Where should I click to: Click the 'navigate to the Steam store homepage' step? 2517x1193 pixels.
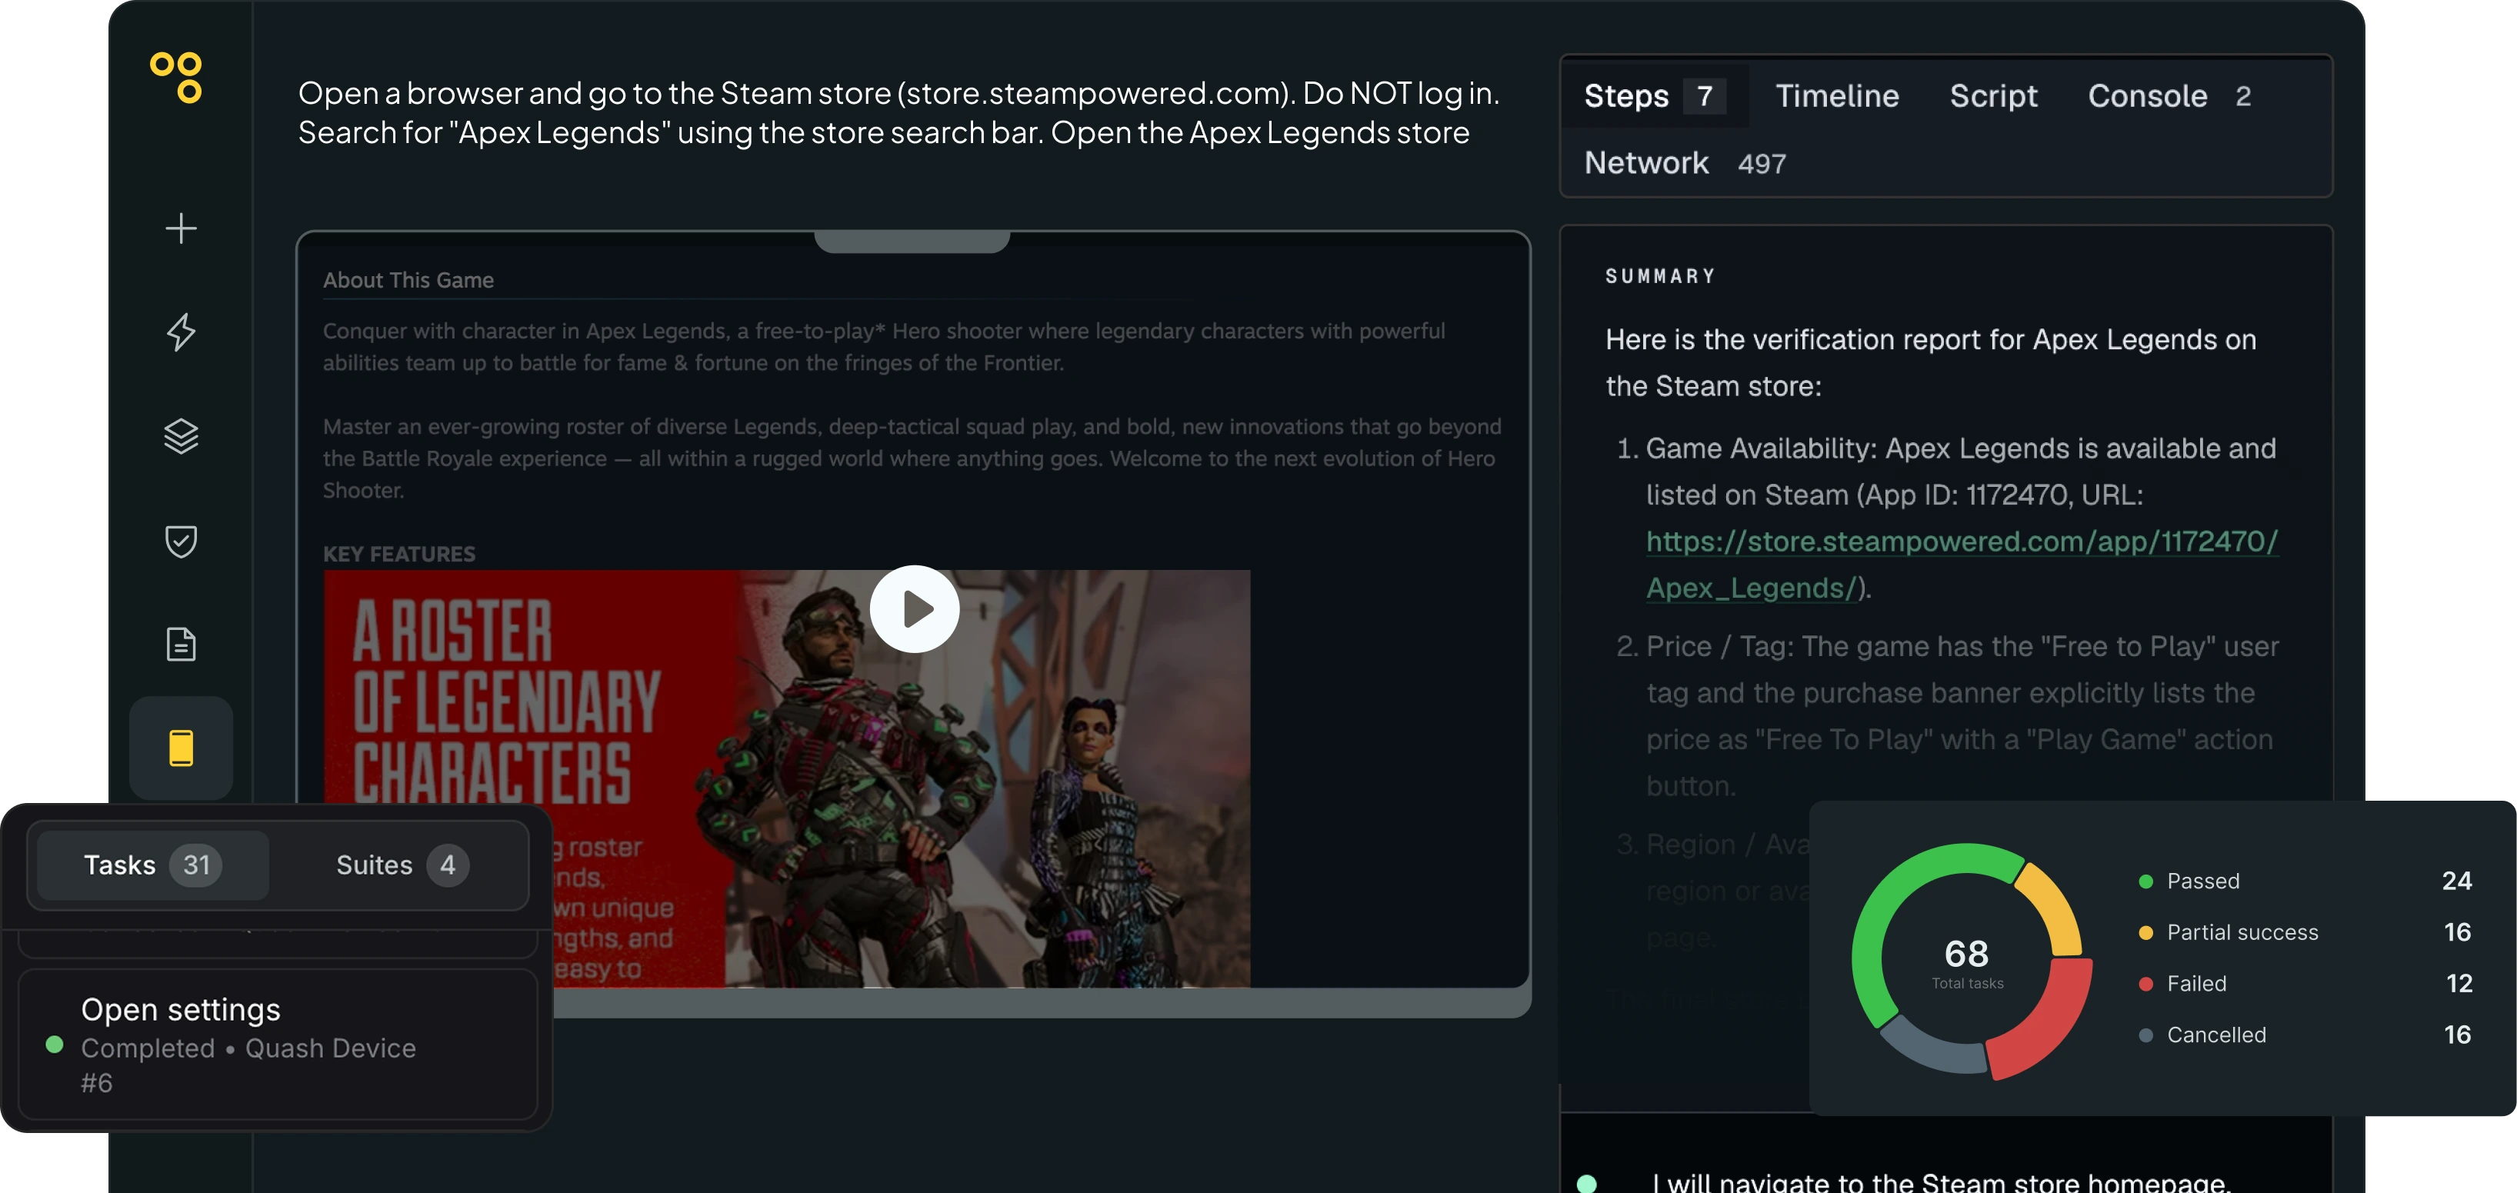coord(1941,1181)
